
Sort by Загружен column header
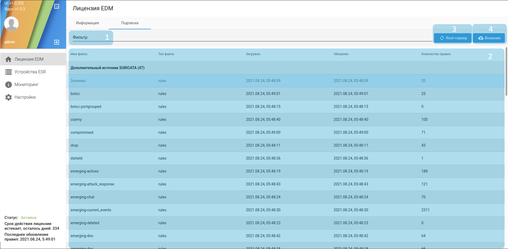[x=253, y=54]
